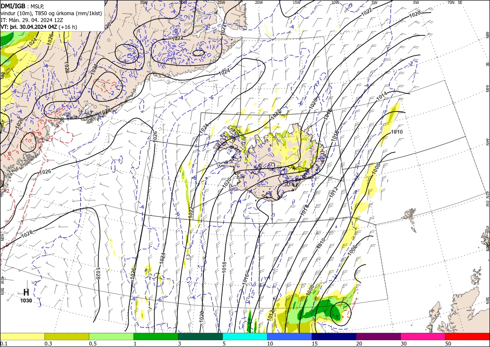Screen dimensions: 490x347
Task: Click the "H" high-pressure center marker
Action: 26,292
